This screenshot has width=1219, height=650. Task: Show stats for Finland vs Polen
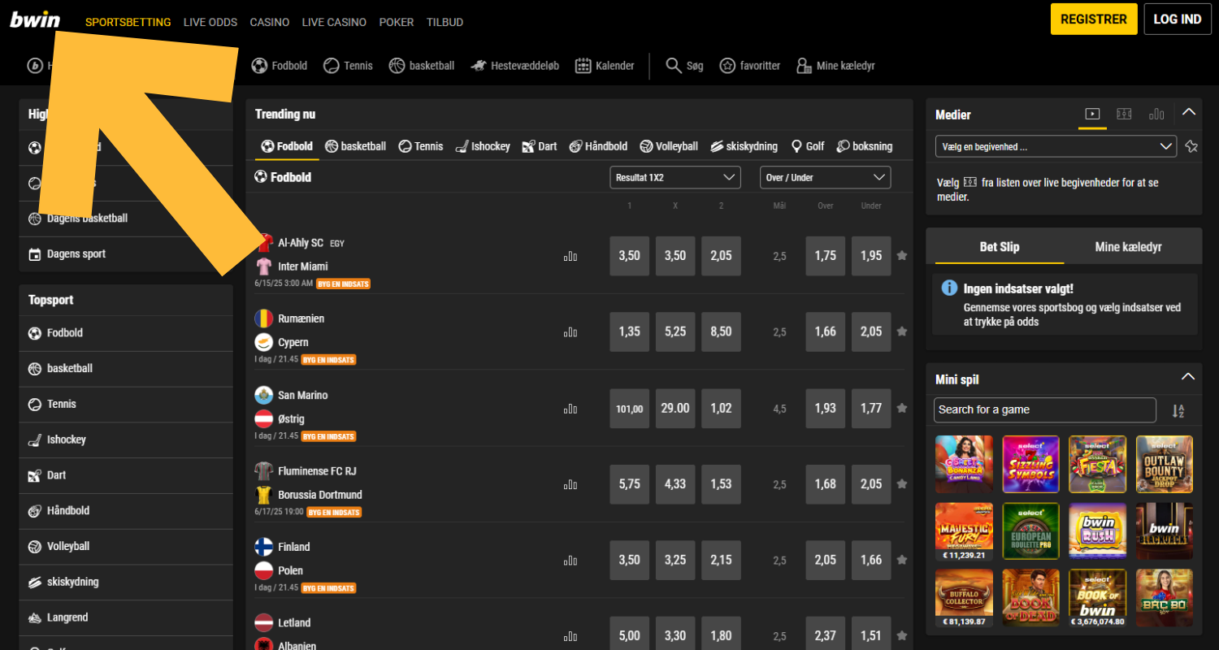570,561
